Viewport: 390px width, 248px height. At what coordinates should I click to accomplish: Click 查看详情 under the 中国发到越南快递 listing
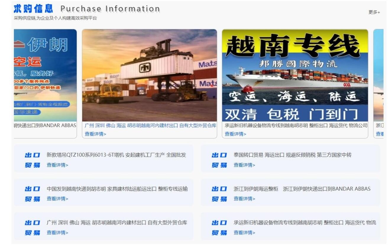(x=57, y=199)
